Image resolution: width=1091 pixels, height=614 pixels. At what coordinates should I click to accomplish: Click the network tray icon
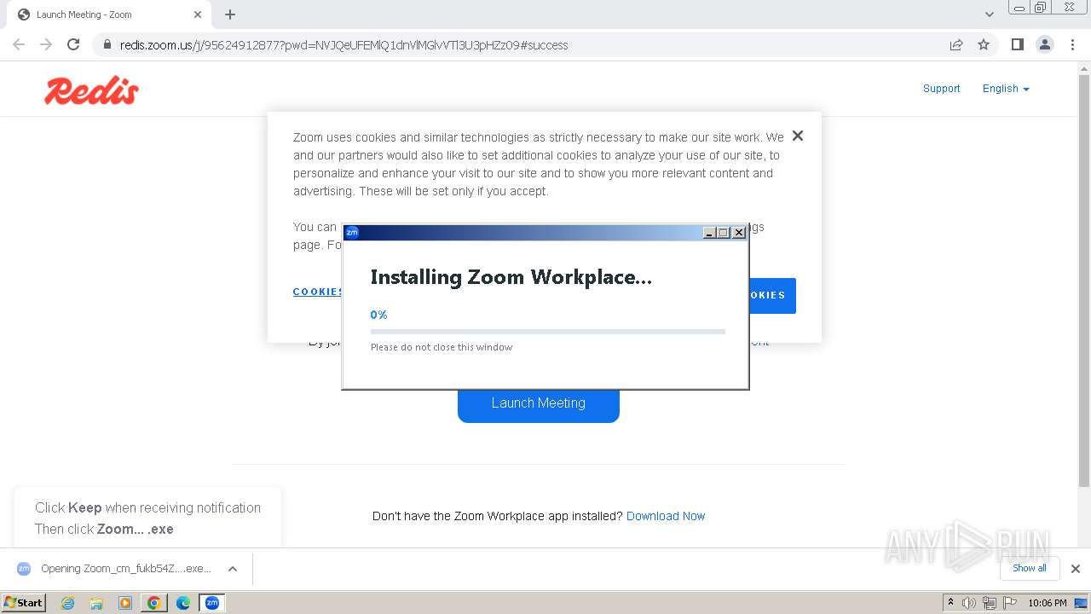990,603
